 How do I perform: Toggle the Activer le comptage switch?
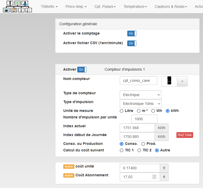(132, 33)
